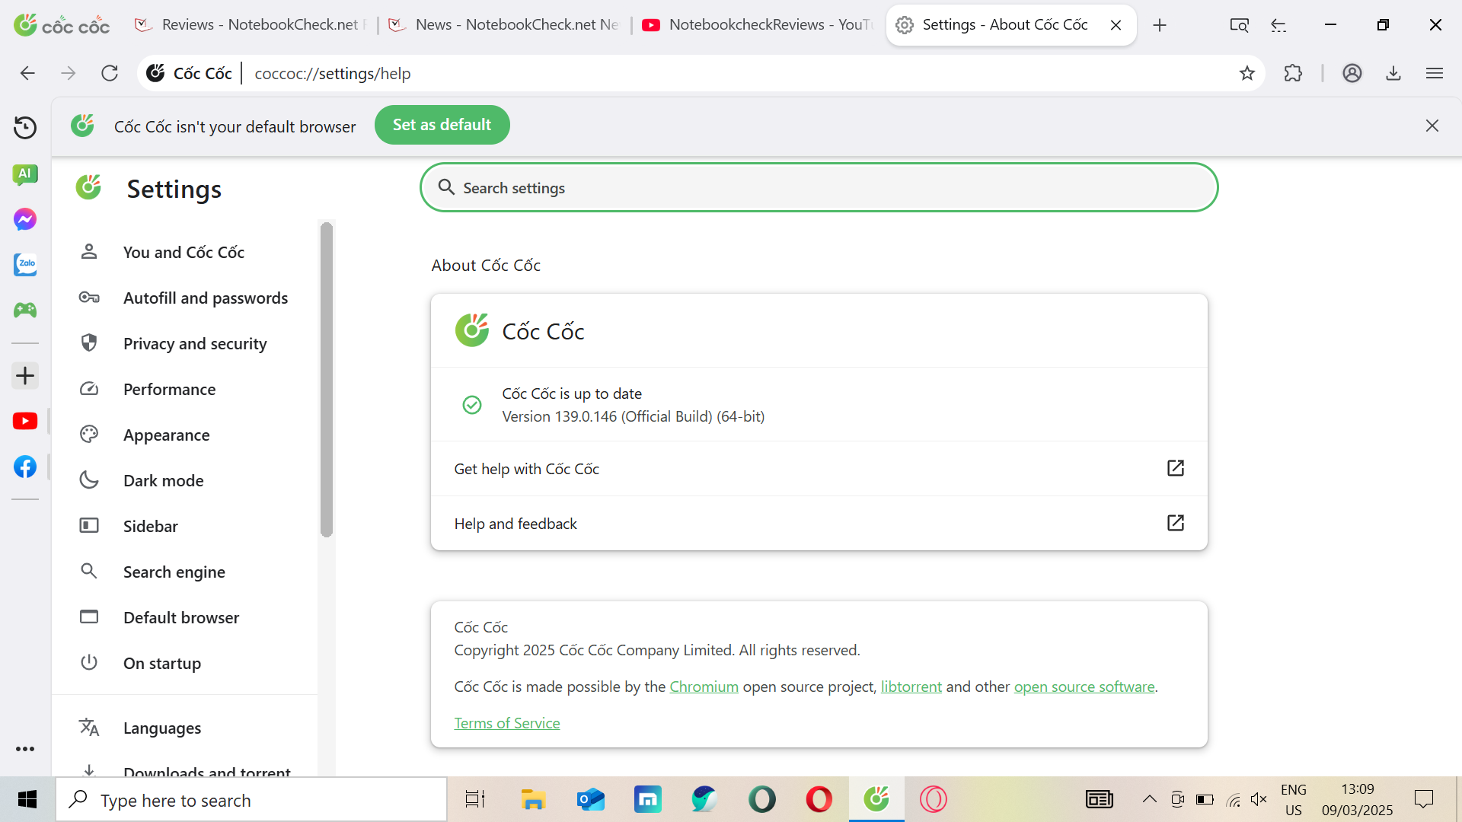Reload the current page
The height and width of the screenshot is (822, 1462).
point(110,73)
